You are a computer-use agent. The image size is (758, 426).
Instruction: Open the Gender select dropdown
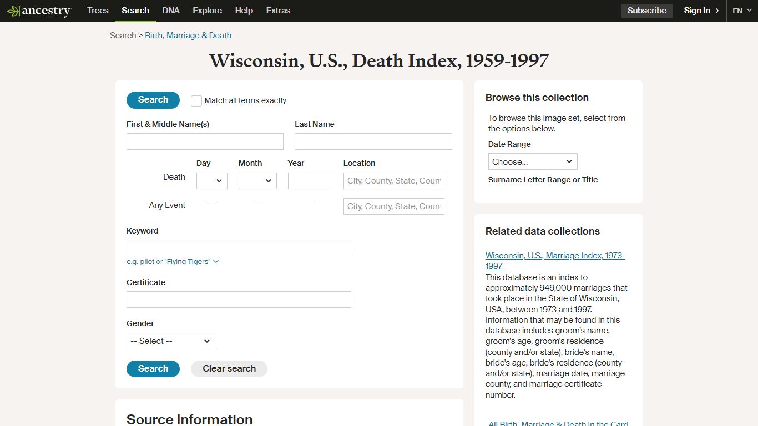pyautogui.click(x=171, y=341)
